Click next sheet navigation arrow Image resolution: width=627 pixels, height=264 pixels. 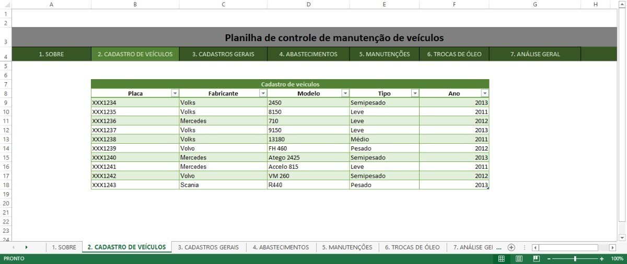[26, 247]
